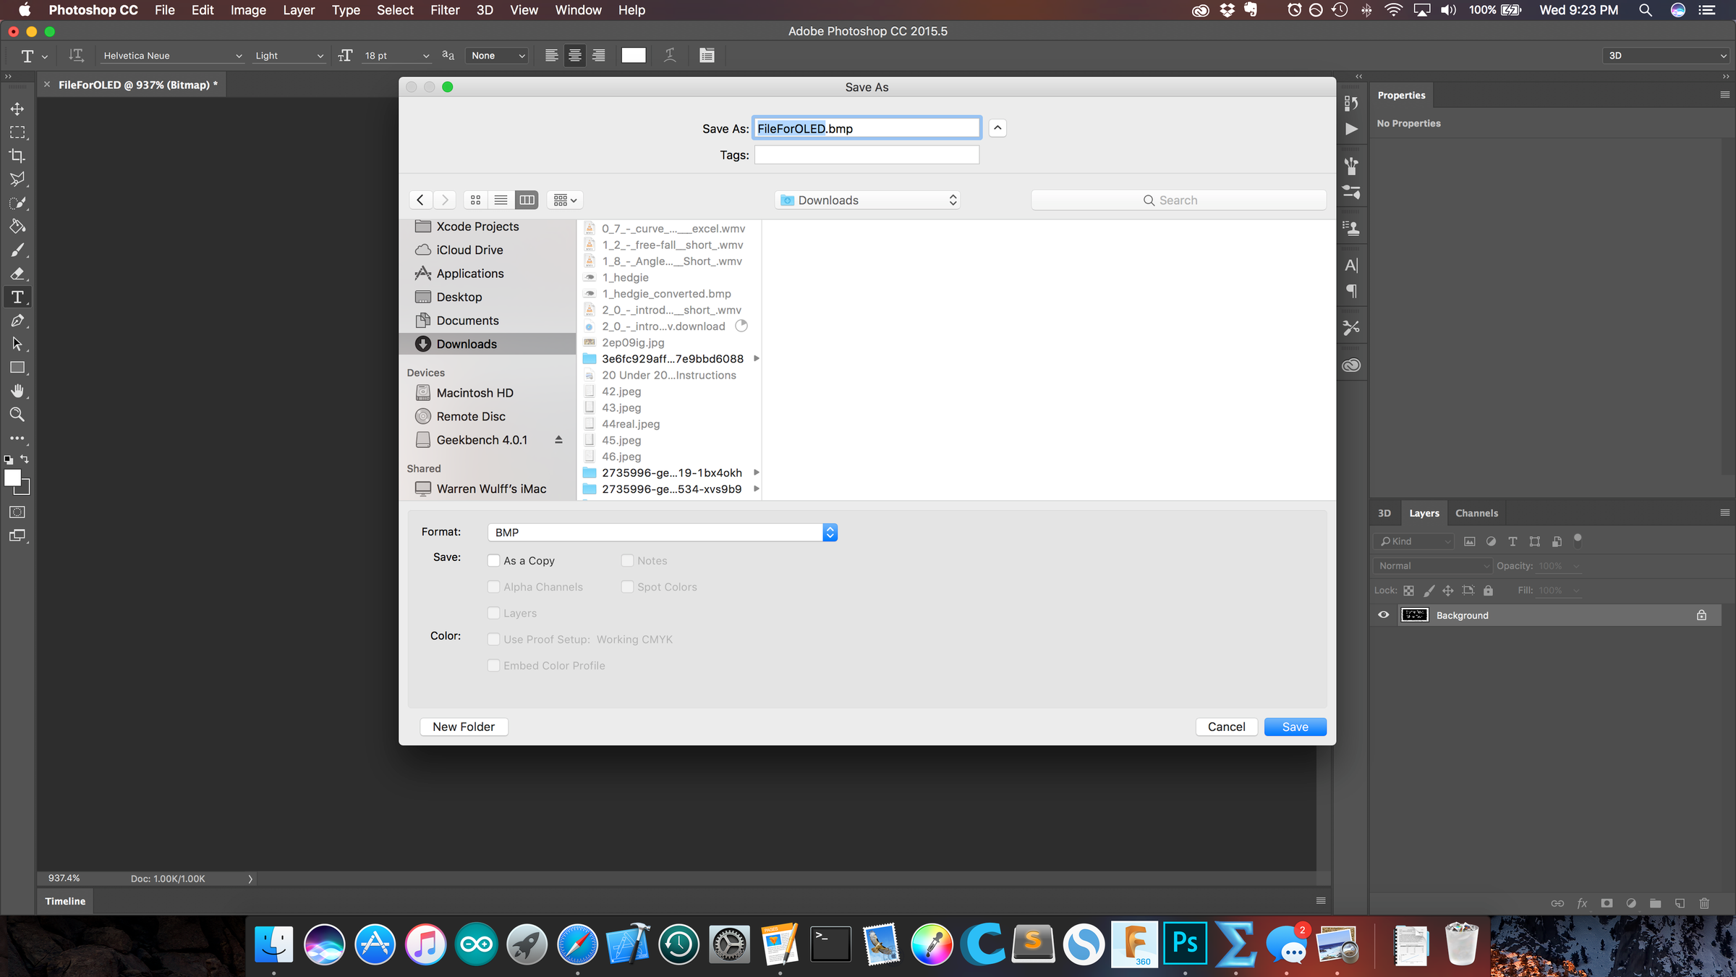
Task: Click the Background layer lock icon
Action: click(x=1701, y=615)
